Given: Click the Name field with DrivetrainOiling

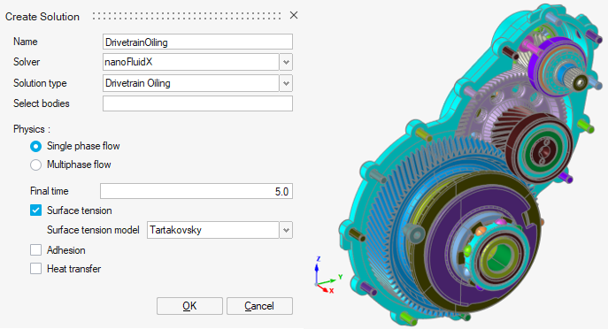Looking at the screenshot, I should pyautogui.click(x=197, y=42).
